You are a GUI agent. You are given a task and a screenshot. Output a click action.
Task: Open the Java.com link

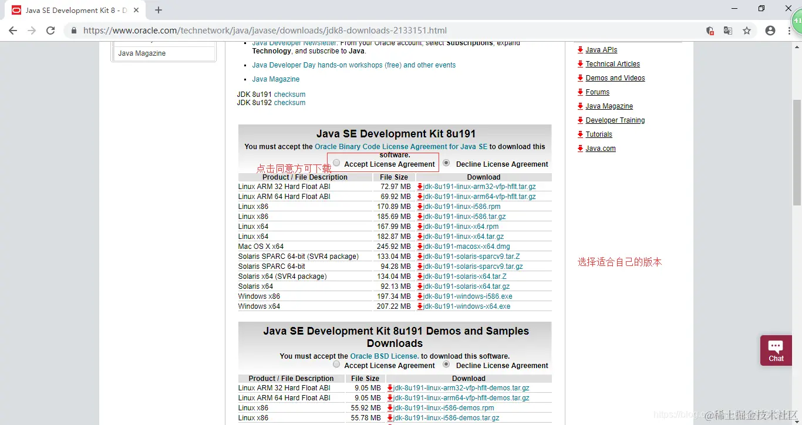click(601, 149)
